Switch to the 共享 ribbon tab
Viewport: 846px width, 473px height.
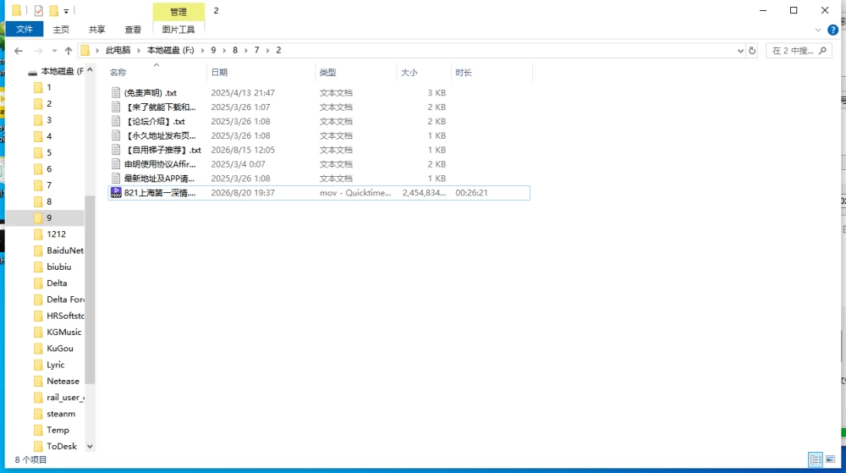pyautogui.click(x=97, y=30)
